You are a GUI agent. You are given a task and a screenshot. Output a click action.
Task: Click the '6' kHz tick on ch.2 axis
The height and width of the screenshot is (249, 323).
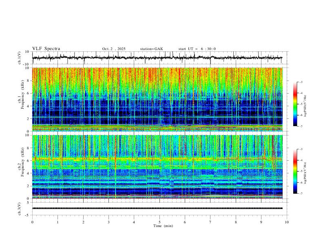[x=29, y=160]
